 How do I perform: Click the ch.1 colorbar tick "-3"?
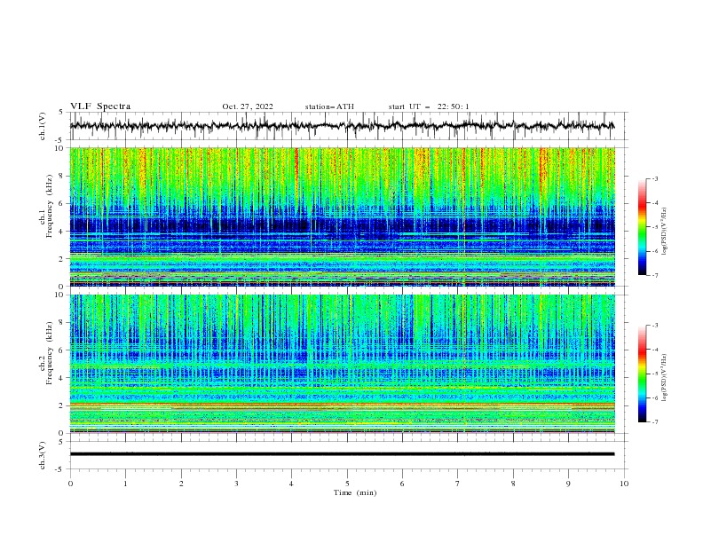[x=654, y=178]
